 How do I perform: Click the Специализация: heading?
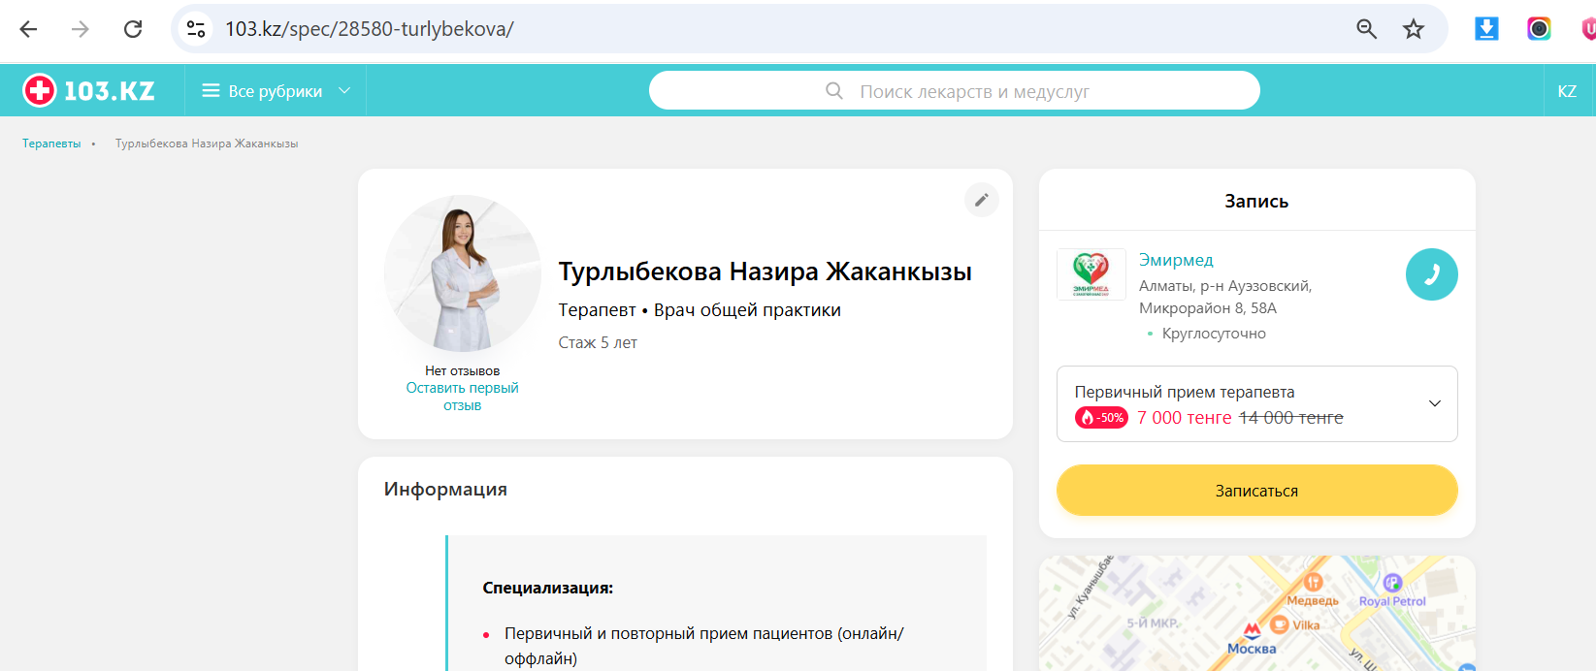point(548,588)
